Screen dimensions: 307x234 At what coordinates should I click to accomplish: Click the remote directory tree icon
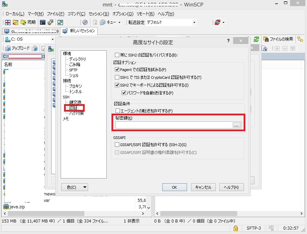click(x=300, y=39)
